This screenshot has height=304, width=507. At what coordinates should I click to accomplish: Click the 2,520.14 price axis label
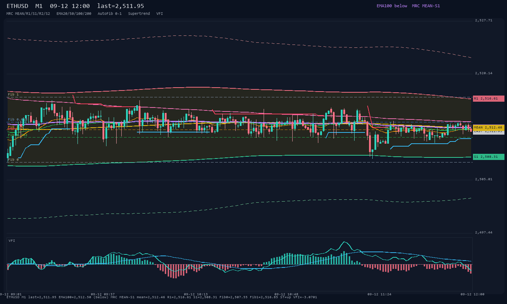click(x=484, y=73)
